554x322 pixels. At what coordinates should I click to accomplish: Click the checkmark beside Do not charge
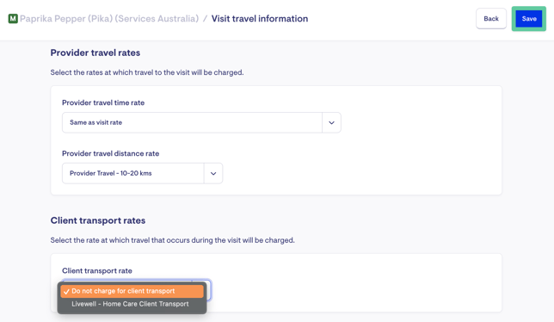click(x=66, y=292)
